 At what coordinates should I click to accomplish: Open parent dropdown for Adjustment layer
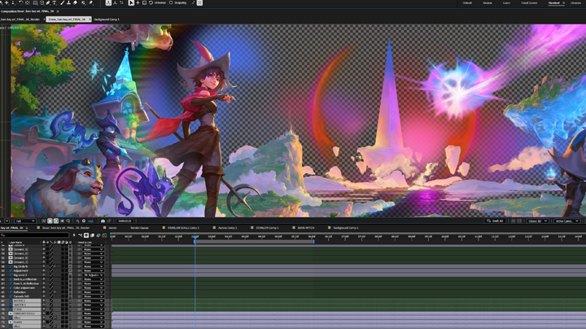93,271
